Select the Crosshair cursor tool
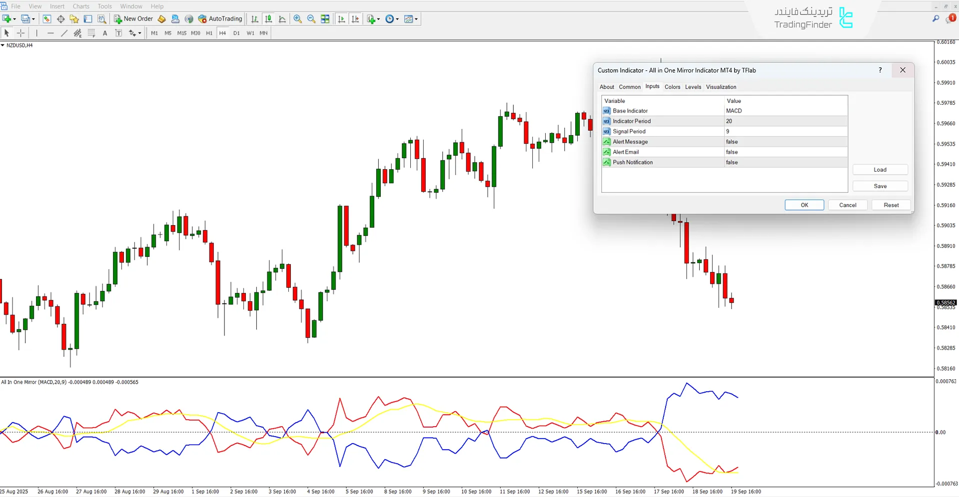This screenshot has height=497, width=959. point(21,33)
